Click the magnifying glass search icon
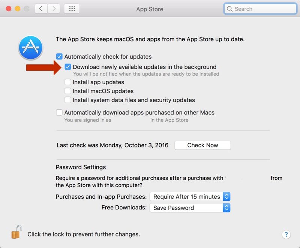 pyautogui.click(x=229, y=9)
